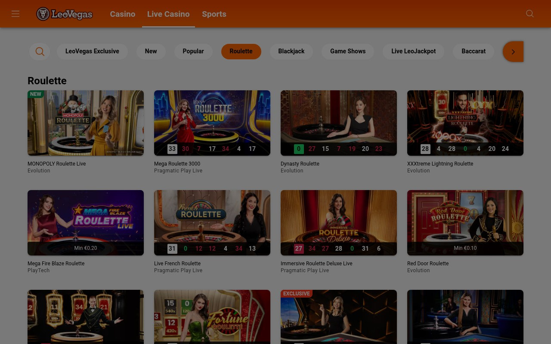Image resolution: width=551 pixels, height=344 pixels.
Task: Click the 'Red Door Roulette' title text
Action: point(428,264)
